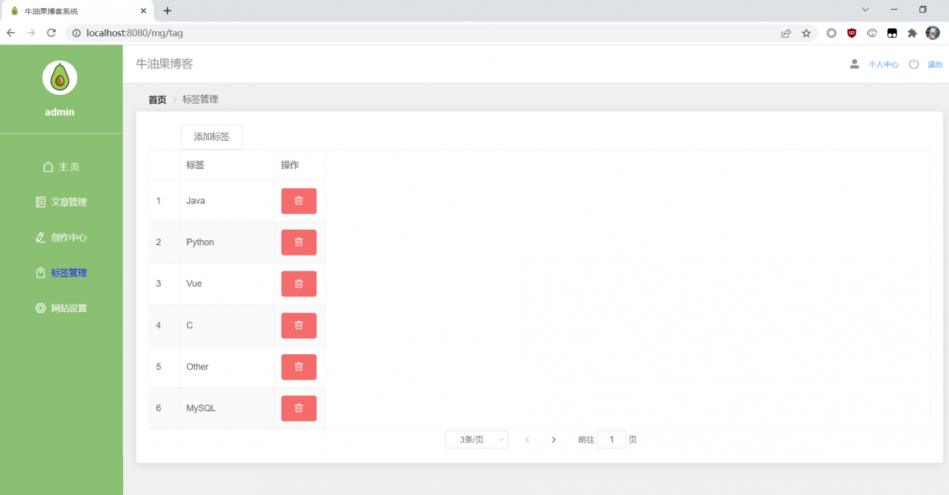Go to 首页 breadcrumb
The width and height of the screenshot is (949, 495).
tap(157, 99)
